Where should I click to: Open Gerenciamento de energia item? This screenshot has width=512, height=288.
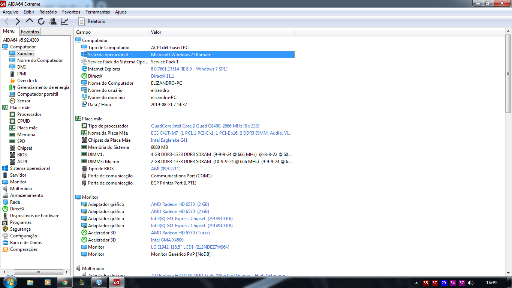tap(43, 87)
